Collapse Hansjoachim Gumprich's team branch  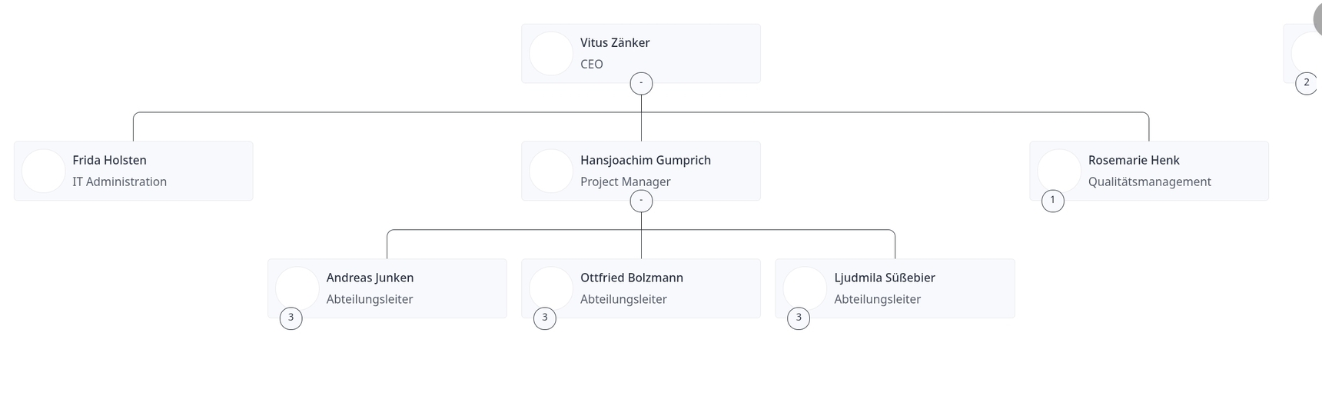[641, 201]
